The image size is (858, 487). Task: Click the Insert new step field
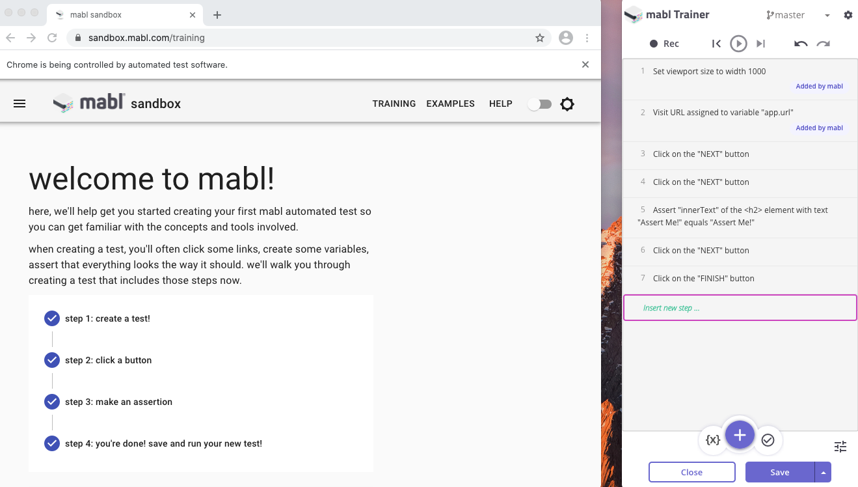pos(740,308)
